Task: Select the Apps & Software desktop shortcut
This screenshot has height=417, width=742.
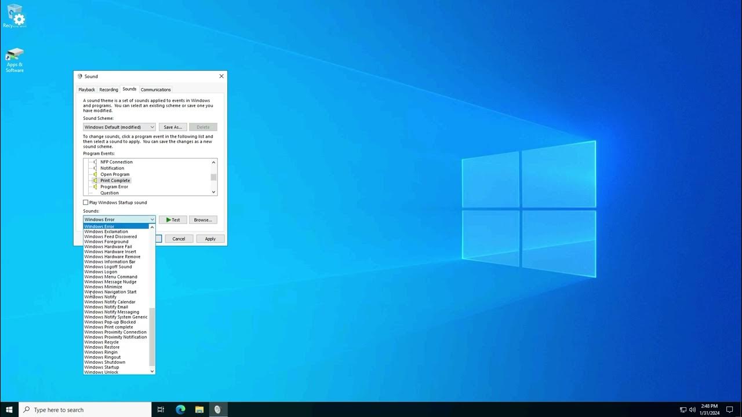Action: tap(14, 60)
